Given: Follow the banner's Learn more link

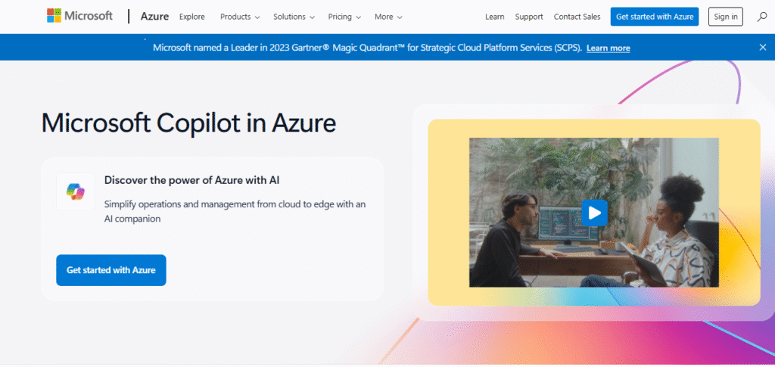Looking at the screenshot, I should (x=608, y=48).
